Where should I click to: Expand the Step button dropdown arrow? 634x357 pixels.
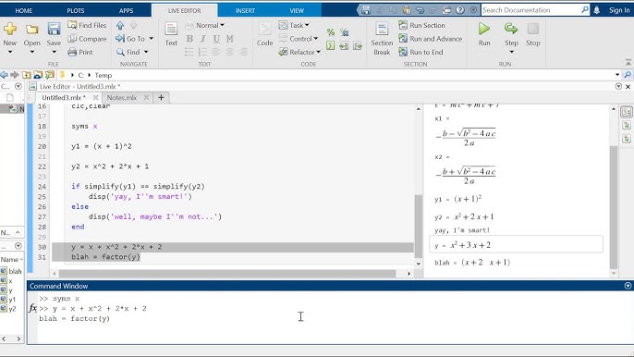tap(511, 52)
